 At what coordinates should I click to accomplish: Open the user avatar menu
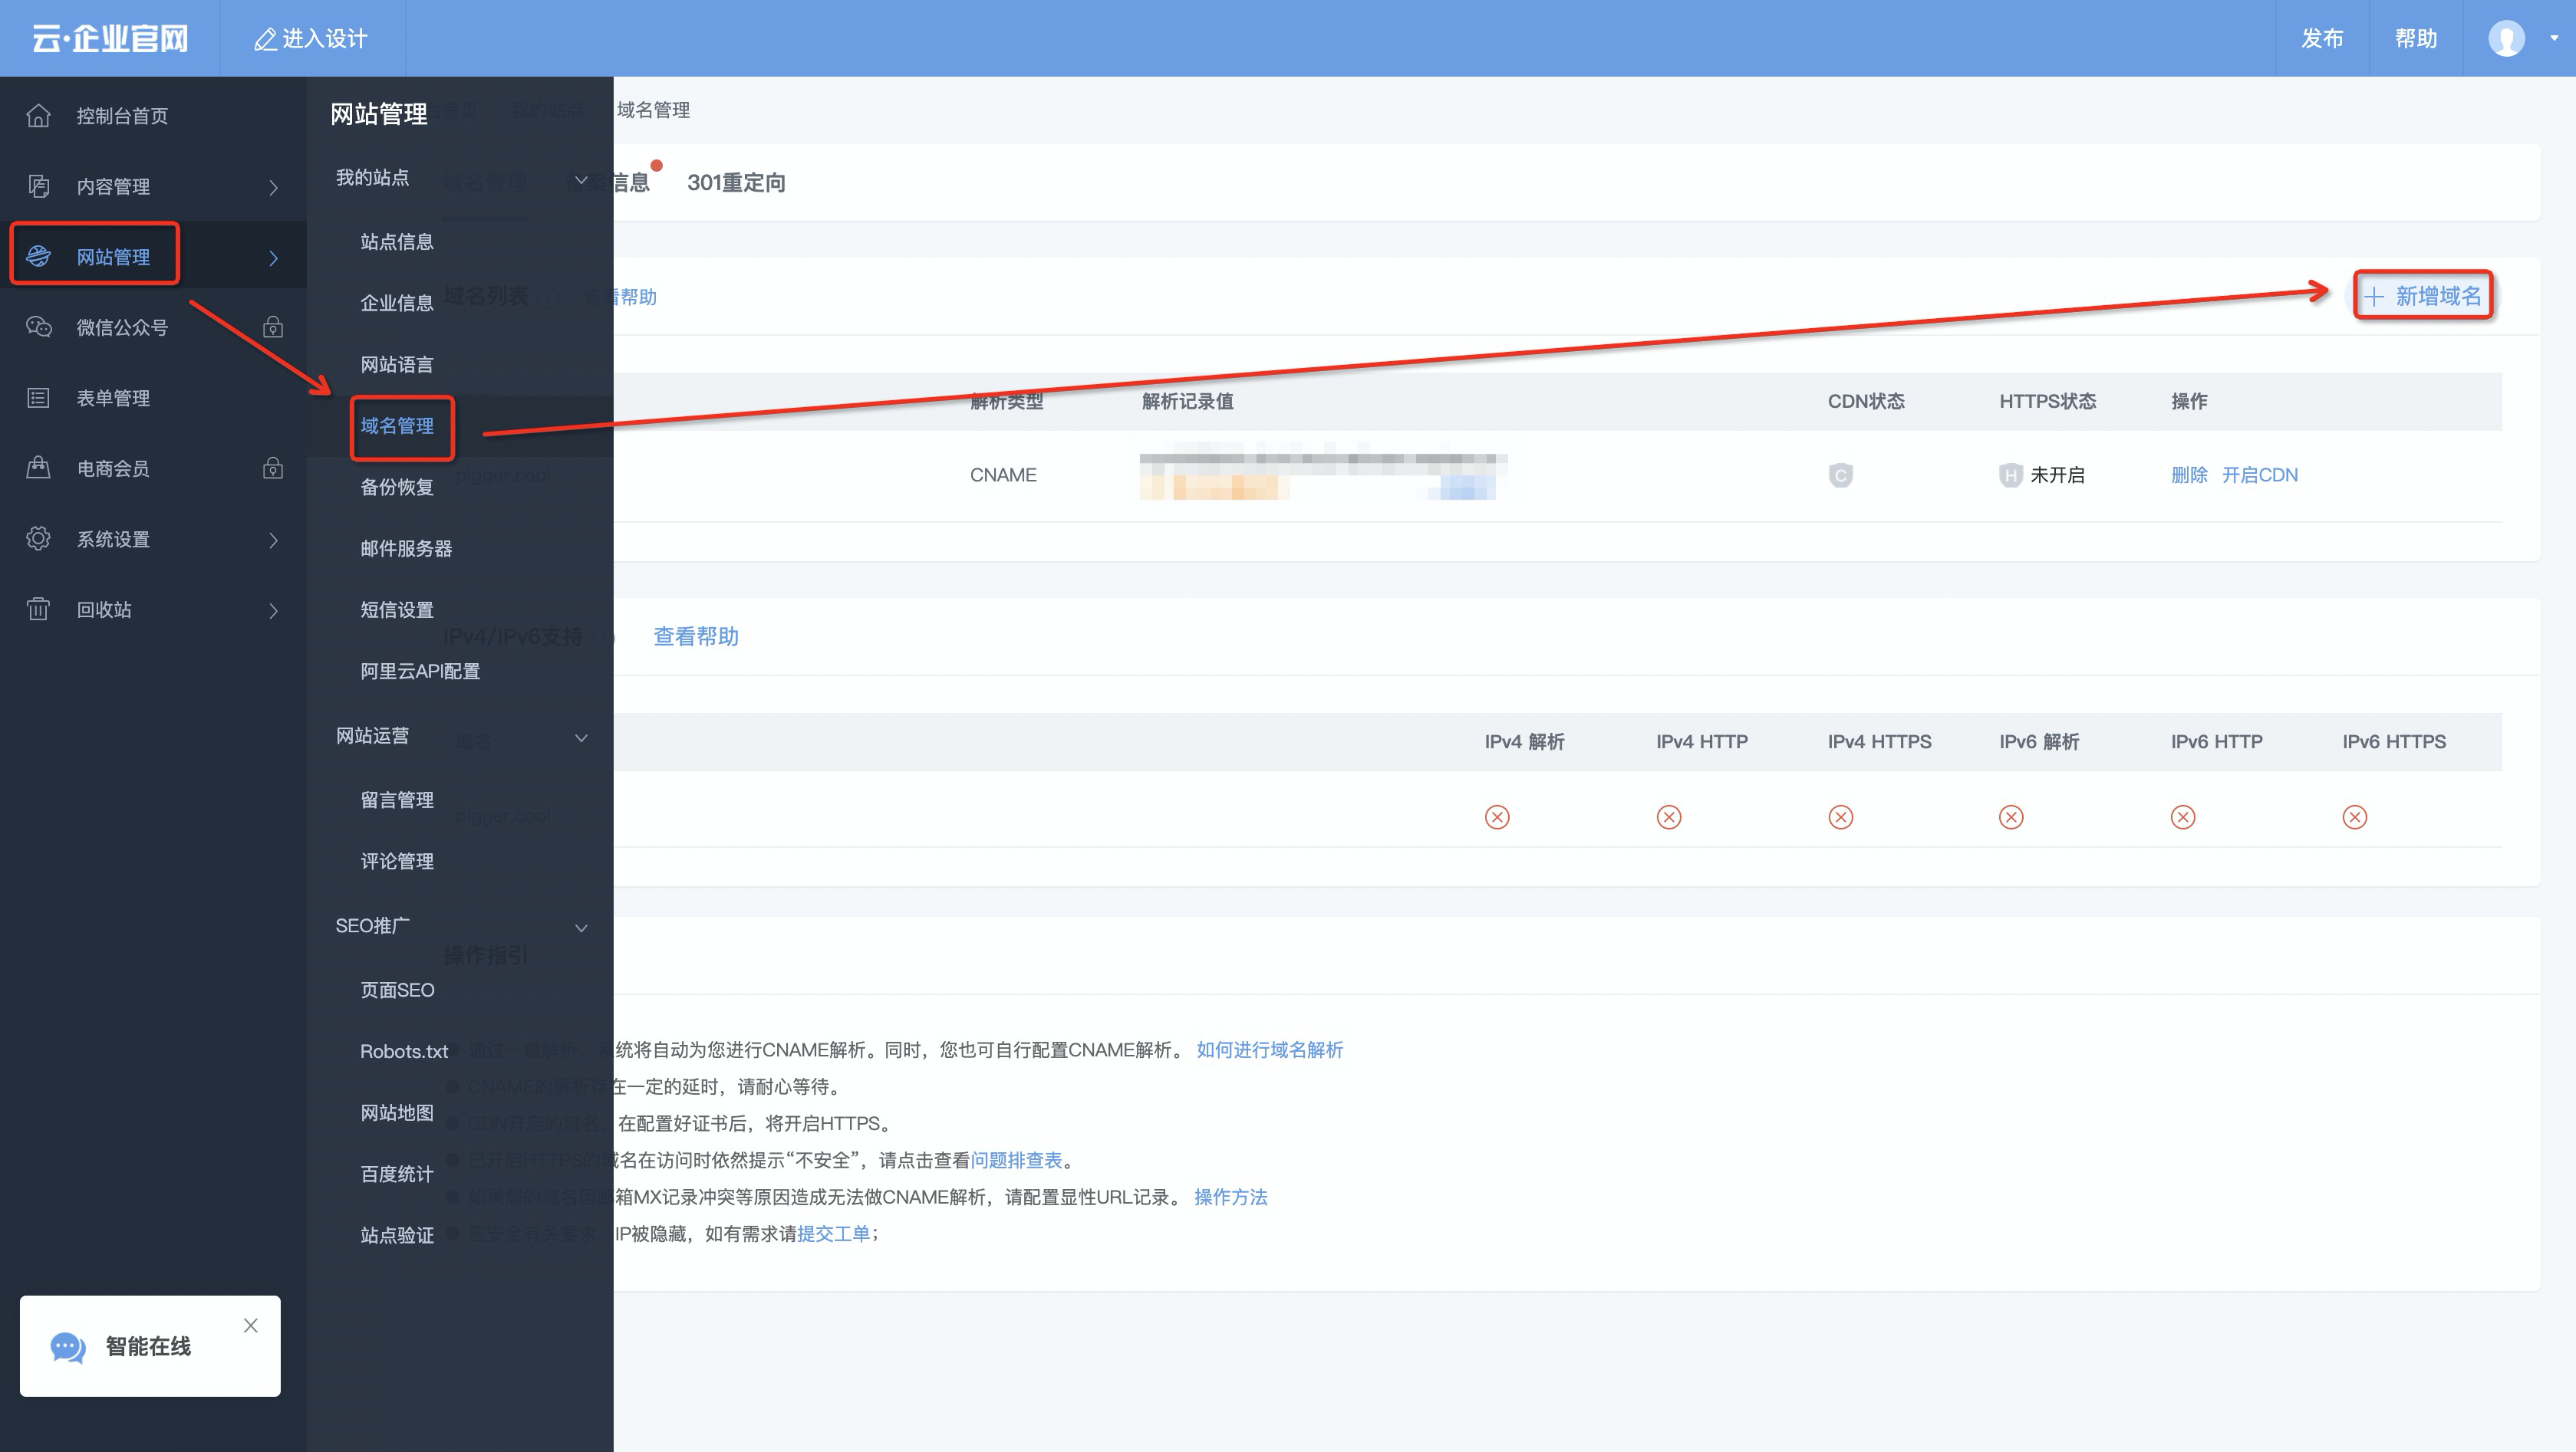pos(2506,38)
